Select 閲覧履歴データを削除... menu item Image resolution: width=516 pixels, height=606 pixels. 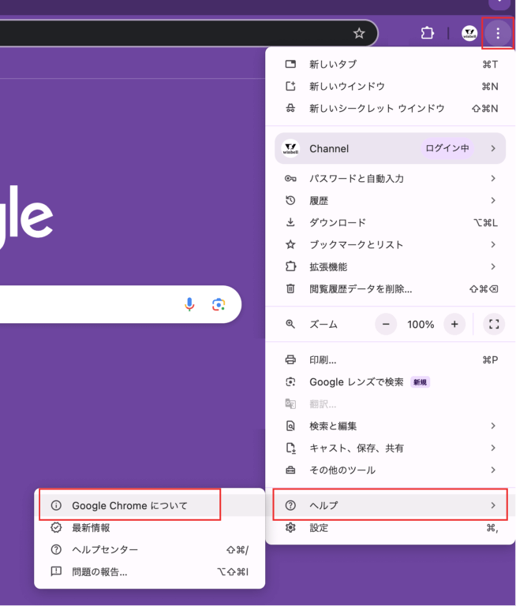(x=391, y=288)
